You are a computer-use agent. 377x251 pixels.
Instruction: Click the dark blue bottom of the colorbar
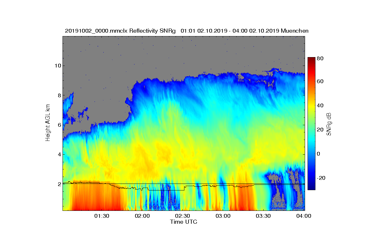click(311, 188)
